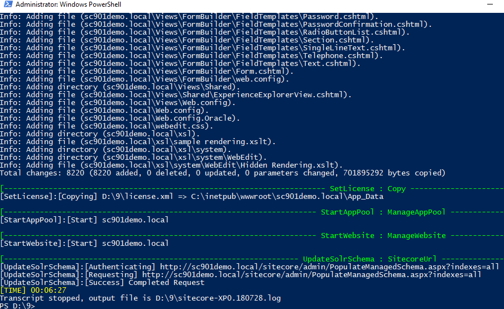Click the green 'StartAppPool : ManageAppPool' header
Screen dimensions: 504x309
pyautogui.click(x=383, y=212)
